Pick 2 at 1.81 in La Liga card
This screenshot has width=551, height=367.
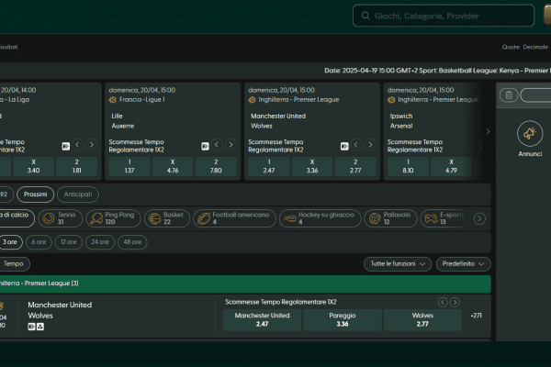coord(76,166)
